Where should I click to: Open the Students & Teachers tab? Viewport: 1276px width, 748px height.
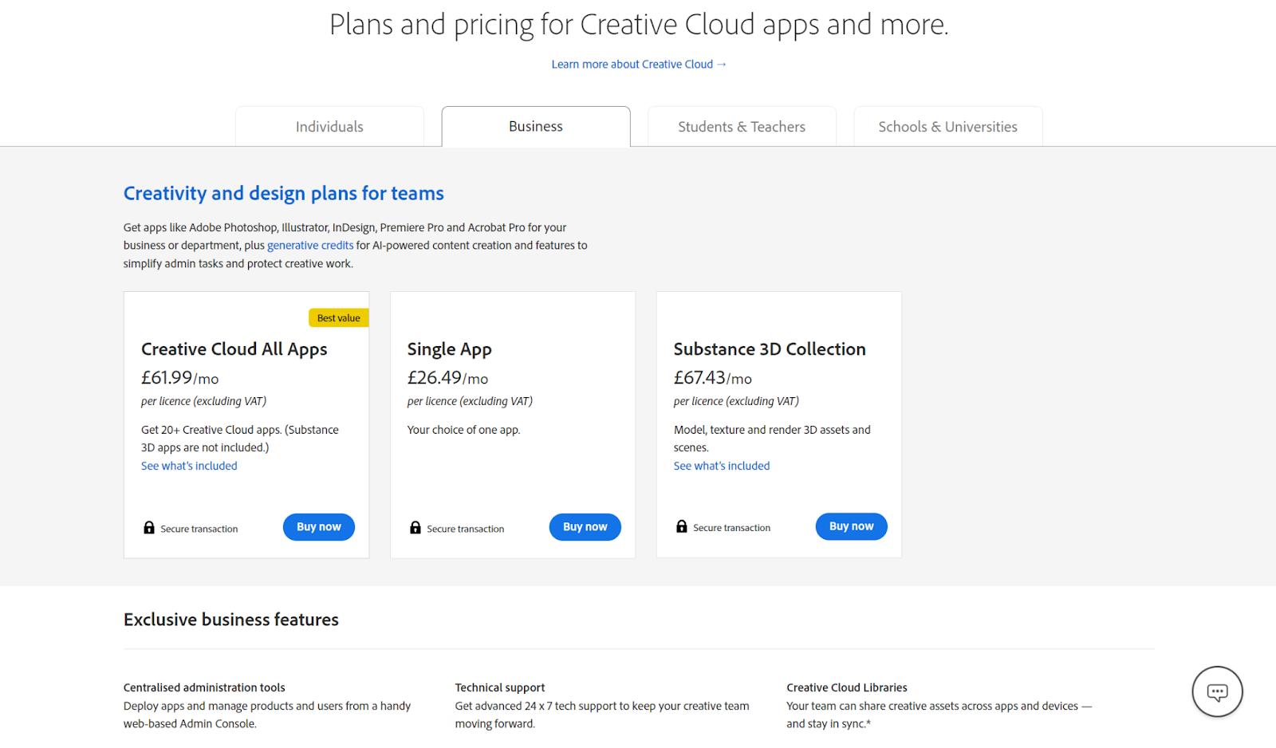pyautogui.click(x=741, y=126)
